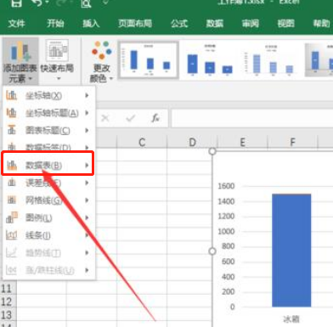This screenshot has width=333, height=327.
Task: Open 更改颜色 palette dropdown
Action: tap(101, 61)
